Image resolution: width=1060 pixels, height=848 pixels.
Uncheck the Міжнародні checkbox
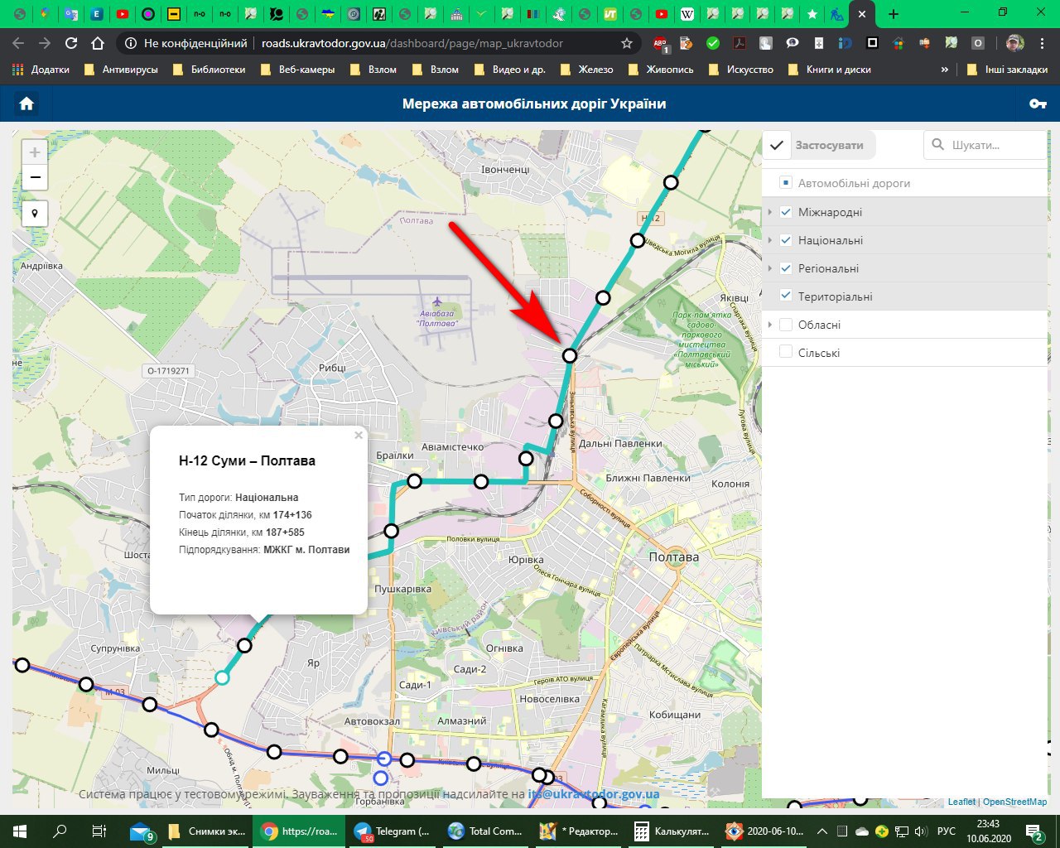pyautogui.click(x=786, y=212)
